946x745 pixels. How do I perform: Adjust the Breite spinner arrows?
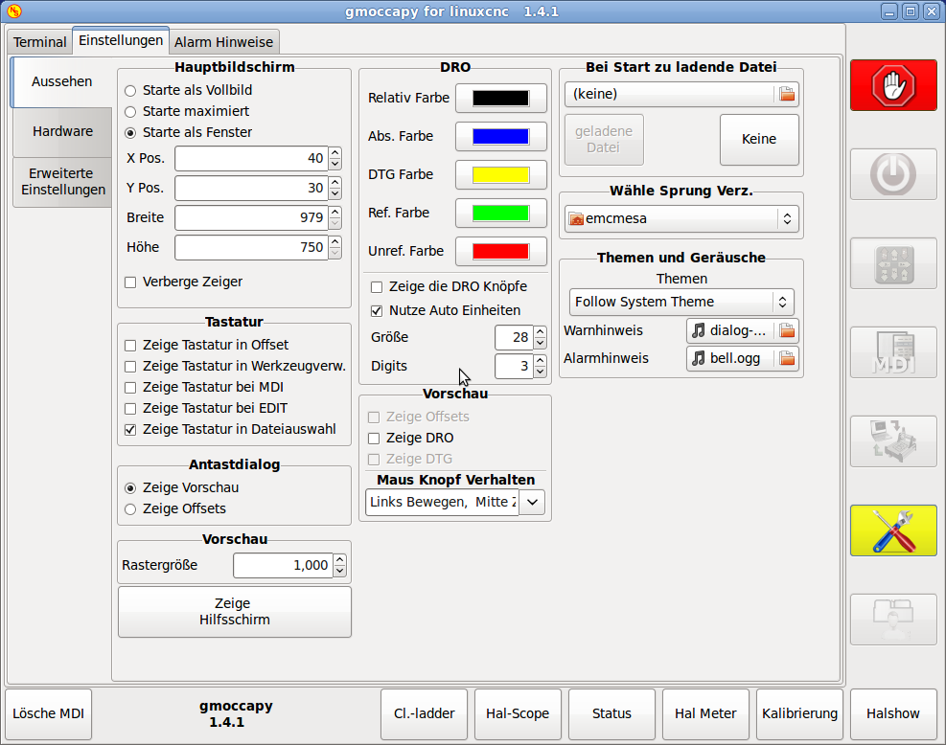tap(335, 217)
